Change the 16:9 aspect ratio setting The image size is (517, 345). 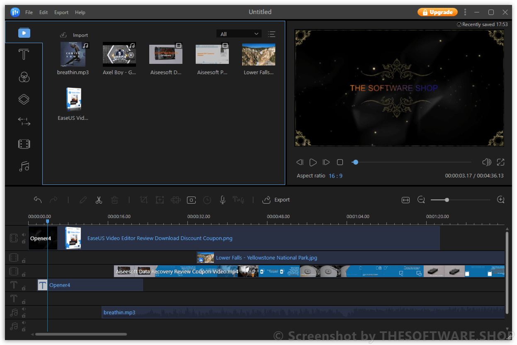(335, 175)
